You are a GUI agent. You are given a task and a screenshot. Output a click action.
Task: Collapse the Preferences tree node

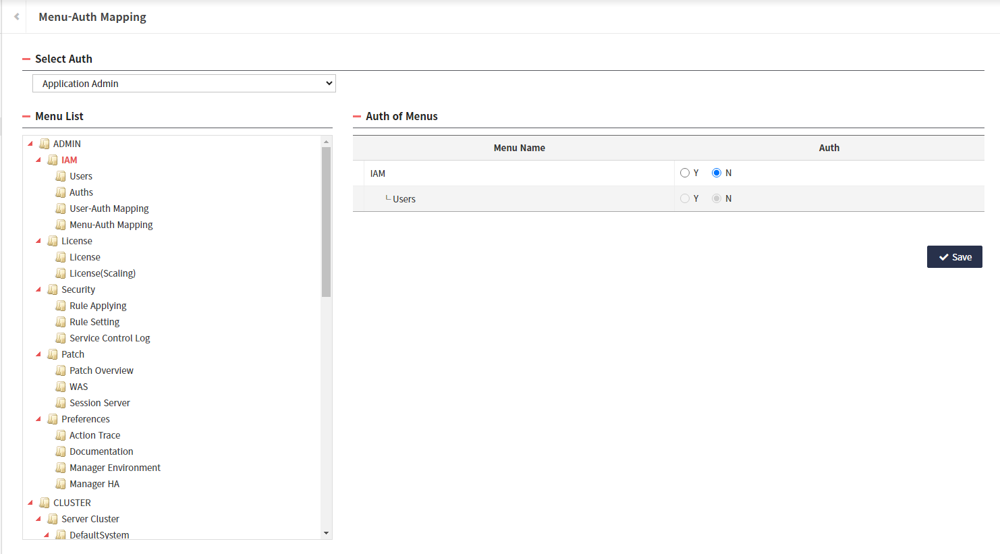click(40, 418)
